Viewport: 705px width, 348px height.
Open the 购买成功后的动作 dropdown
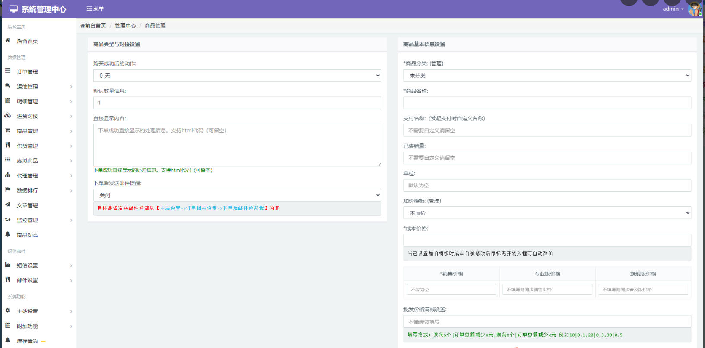click(237, 76)
